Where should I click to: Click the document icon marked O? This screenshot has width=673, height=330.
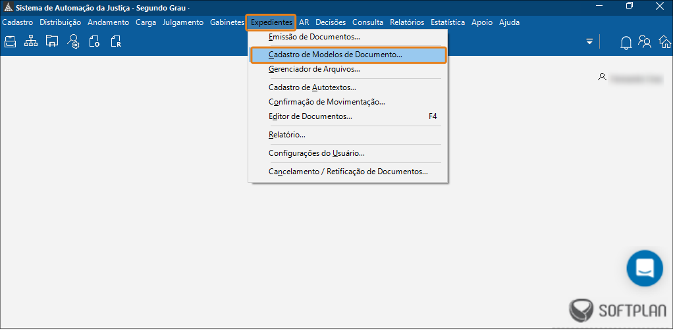point(94,41)
